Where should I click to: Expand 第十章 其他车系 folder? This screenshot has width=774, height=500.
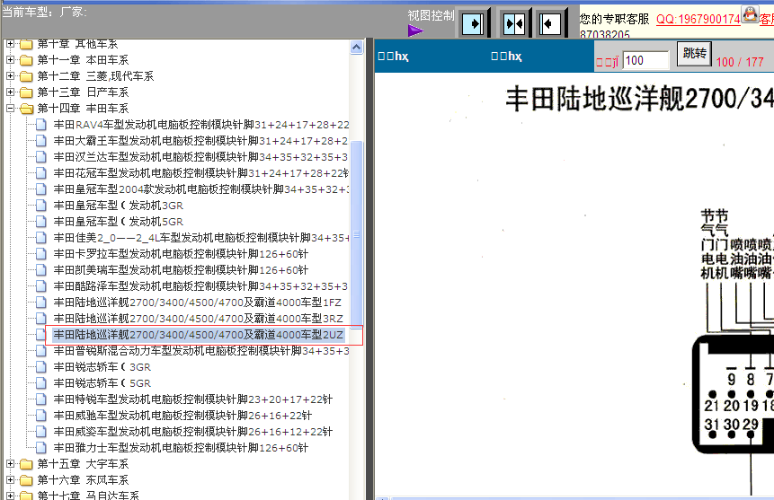coord(10,44)
